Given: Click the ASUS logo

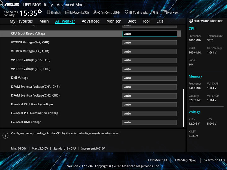Looking at the screenshot, I should coord(12,5).
